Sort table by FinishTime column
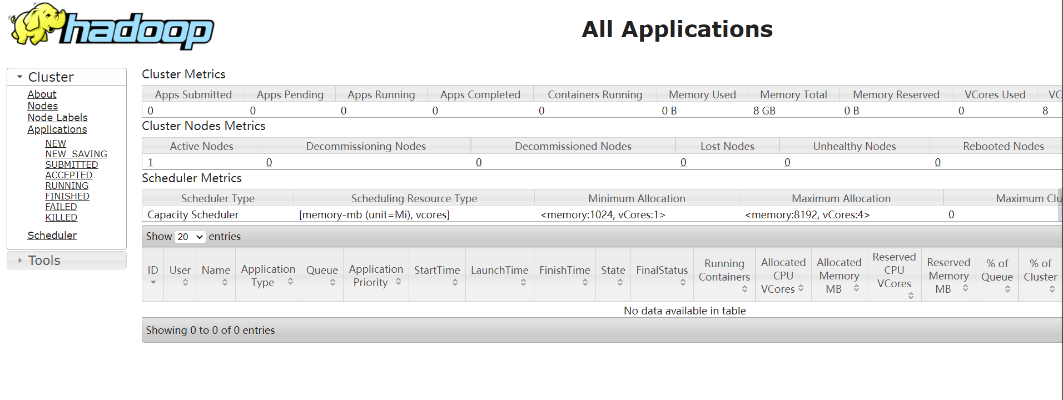 565,275
